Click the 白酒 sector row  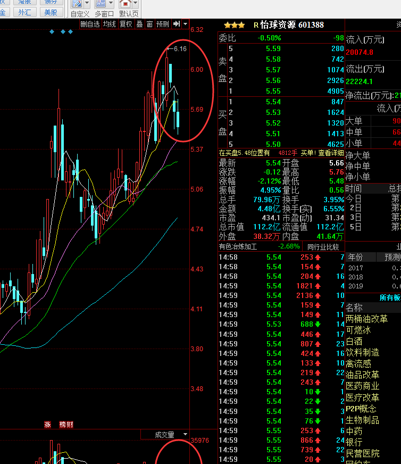(x=354, y=341)
